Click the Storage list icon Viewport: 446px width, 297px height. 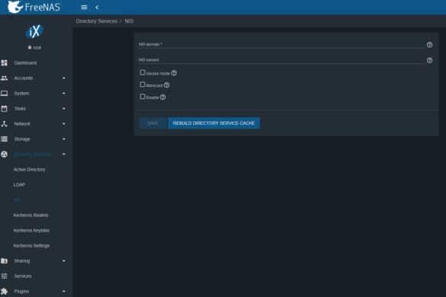(x=5, y=139)
